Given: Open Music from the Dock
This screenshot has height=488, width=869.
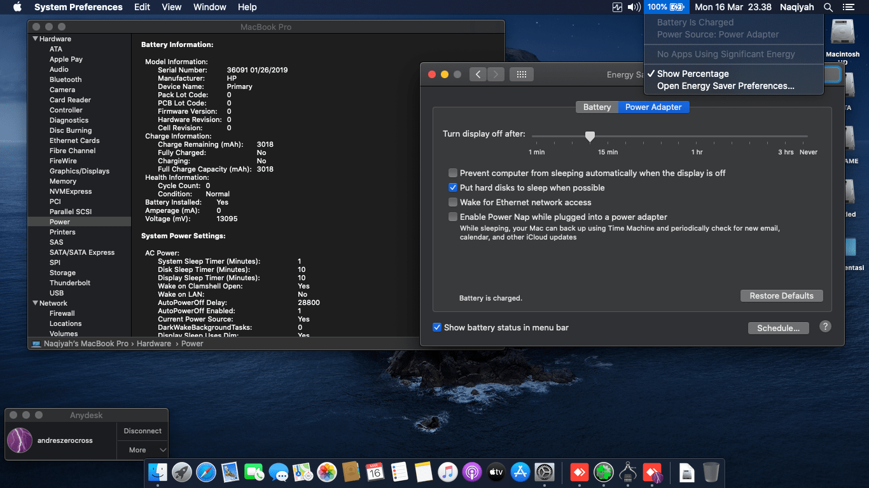Looking at the screenshot, I should (x=448, y=472).
